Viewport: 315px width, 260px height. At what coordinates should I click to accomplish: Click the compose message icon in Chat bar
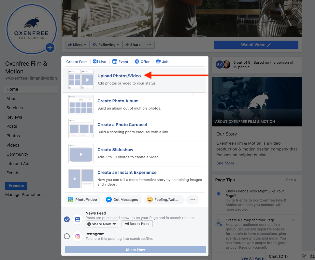click(x=304, y=256)
